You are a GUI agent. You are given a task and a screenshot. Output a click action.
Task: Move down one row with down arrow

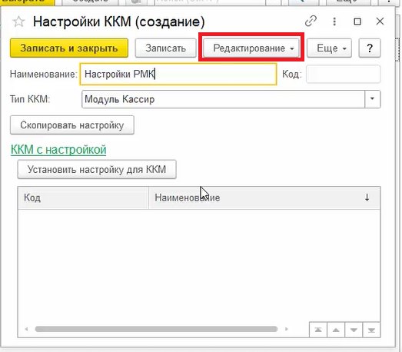(x=354, y=330)
